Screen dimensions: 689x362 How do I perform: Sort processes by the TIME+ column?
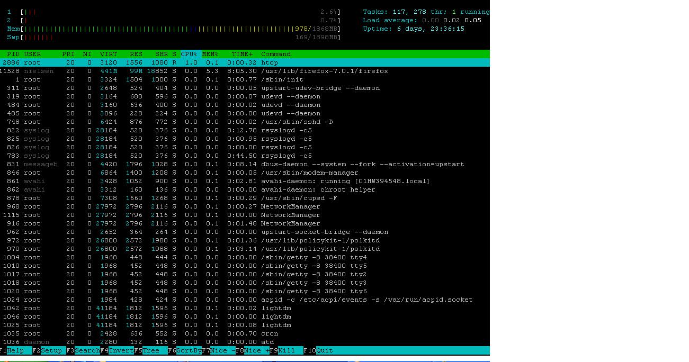point(241,53)
